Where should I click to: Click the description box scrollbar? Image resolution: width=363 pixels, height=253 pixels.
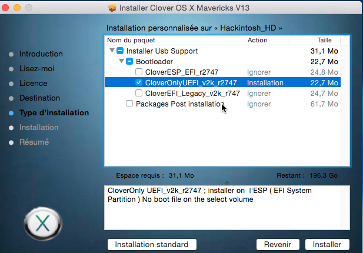[345, 208]
